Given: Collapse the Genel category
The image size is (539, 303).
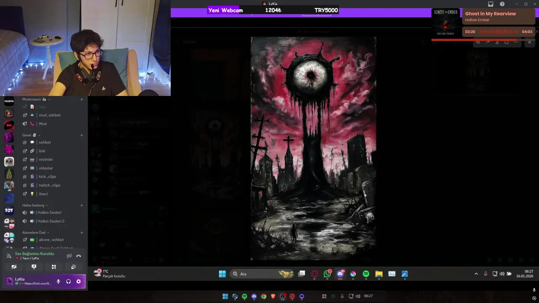Looking at the screenshot, I should (32, 135).
